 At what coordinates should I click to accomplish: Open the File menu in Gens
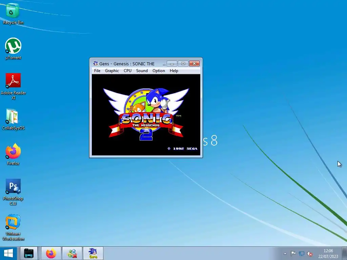pos(97,71)
